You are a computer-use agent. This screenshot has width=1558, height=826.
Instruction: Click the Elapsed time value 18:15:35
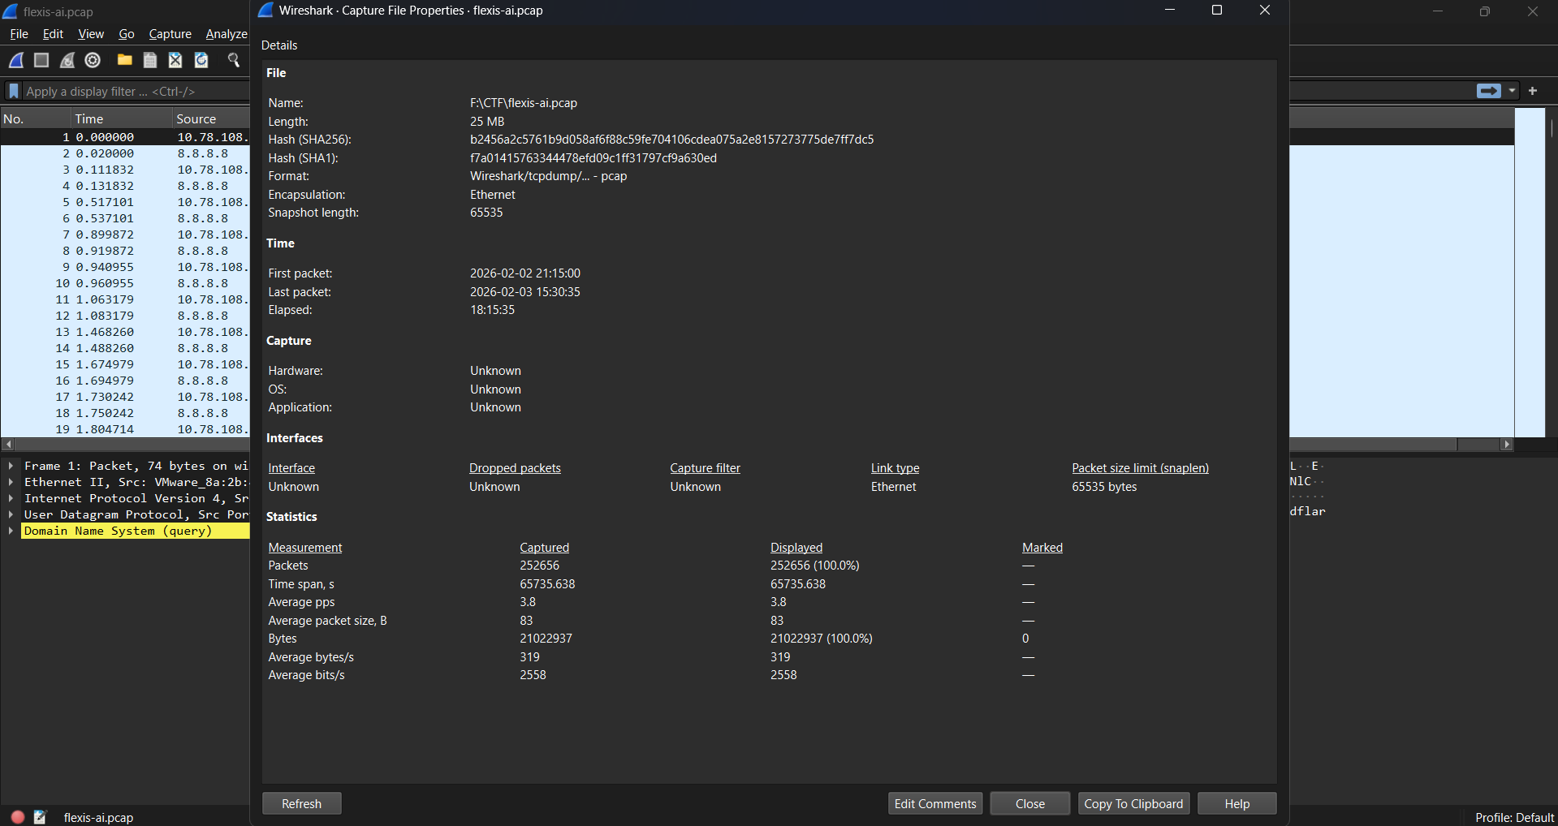coord(492,310)
